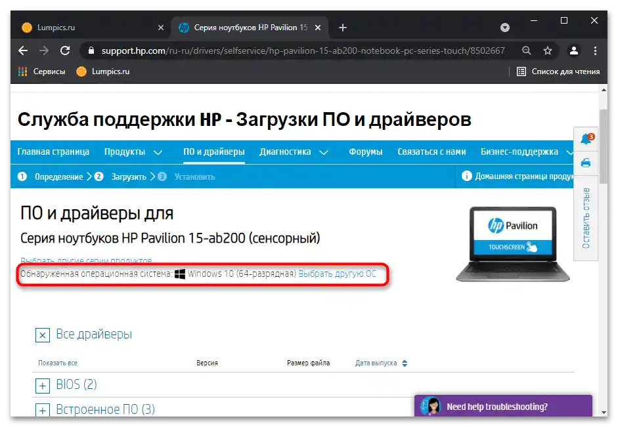Click Выбрать другие серии продуктов link
This screenshot has width=618, height=427.
[x=86, y=261]
